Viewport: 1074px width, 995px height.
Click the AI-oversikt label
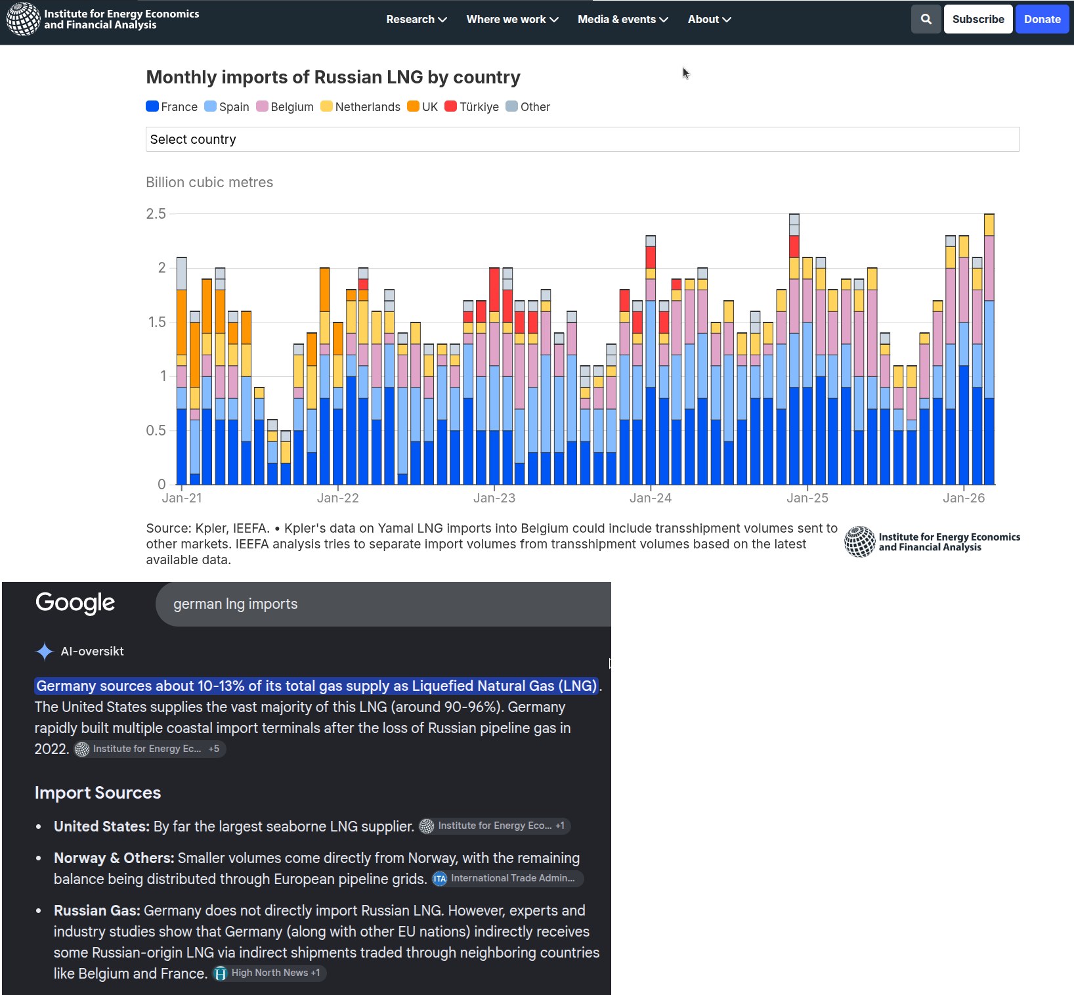click(92, 652)
